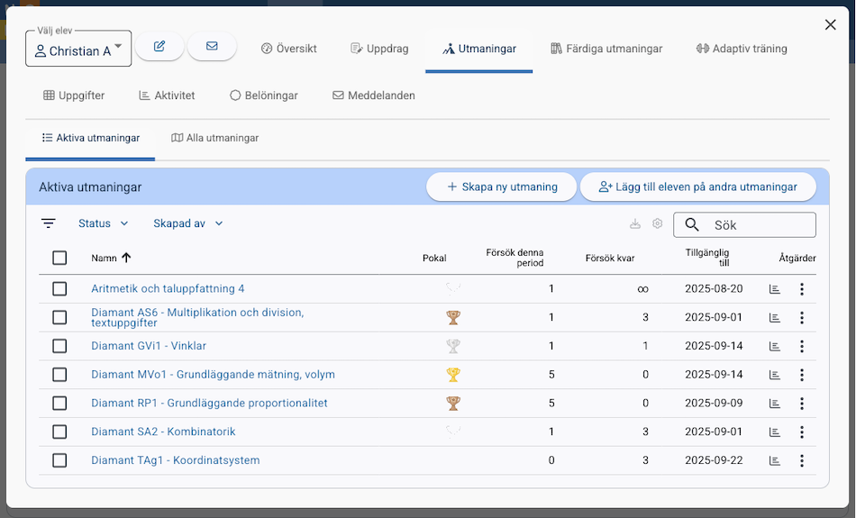The height and width of the screenshot is (518, 856).
Task: Open the Välj elev student dropdown
Action: 78,50
